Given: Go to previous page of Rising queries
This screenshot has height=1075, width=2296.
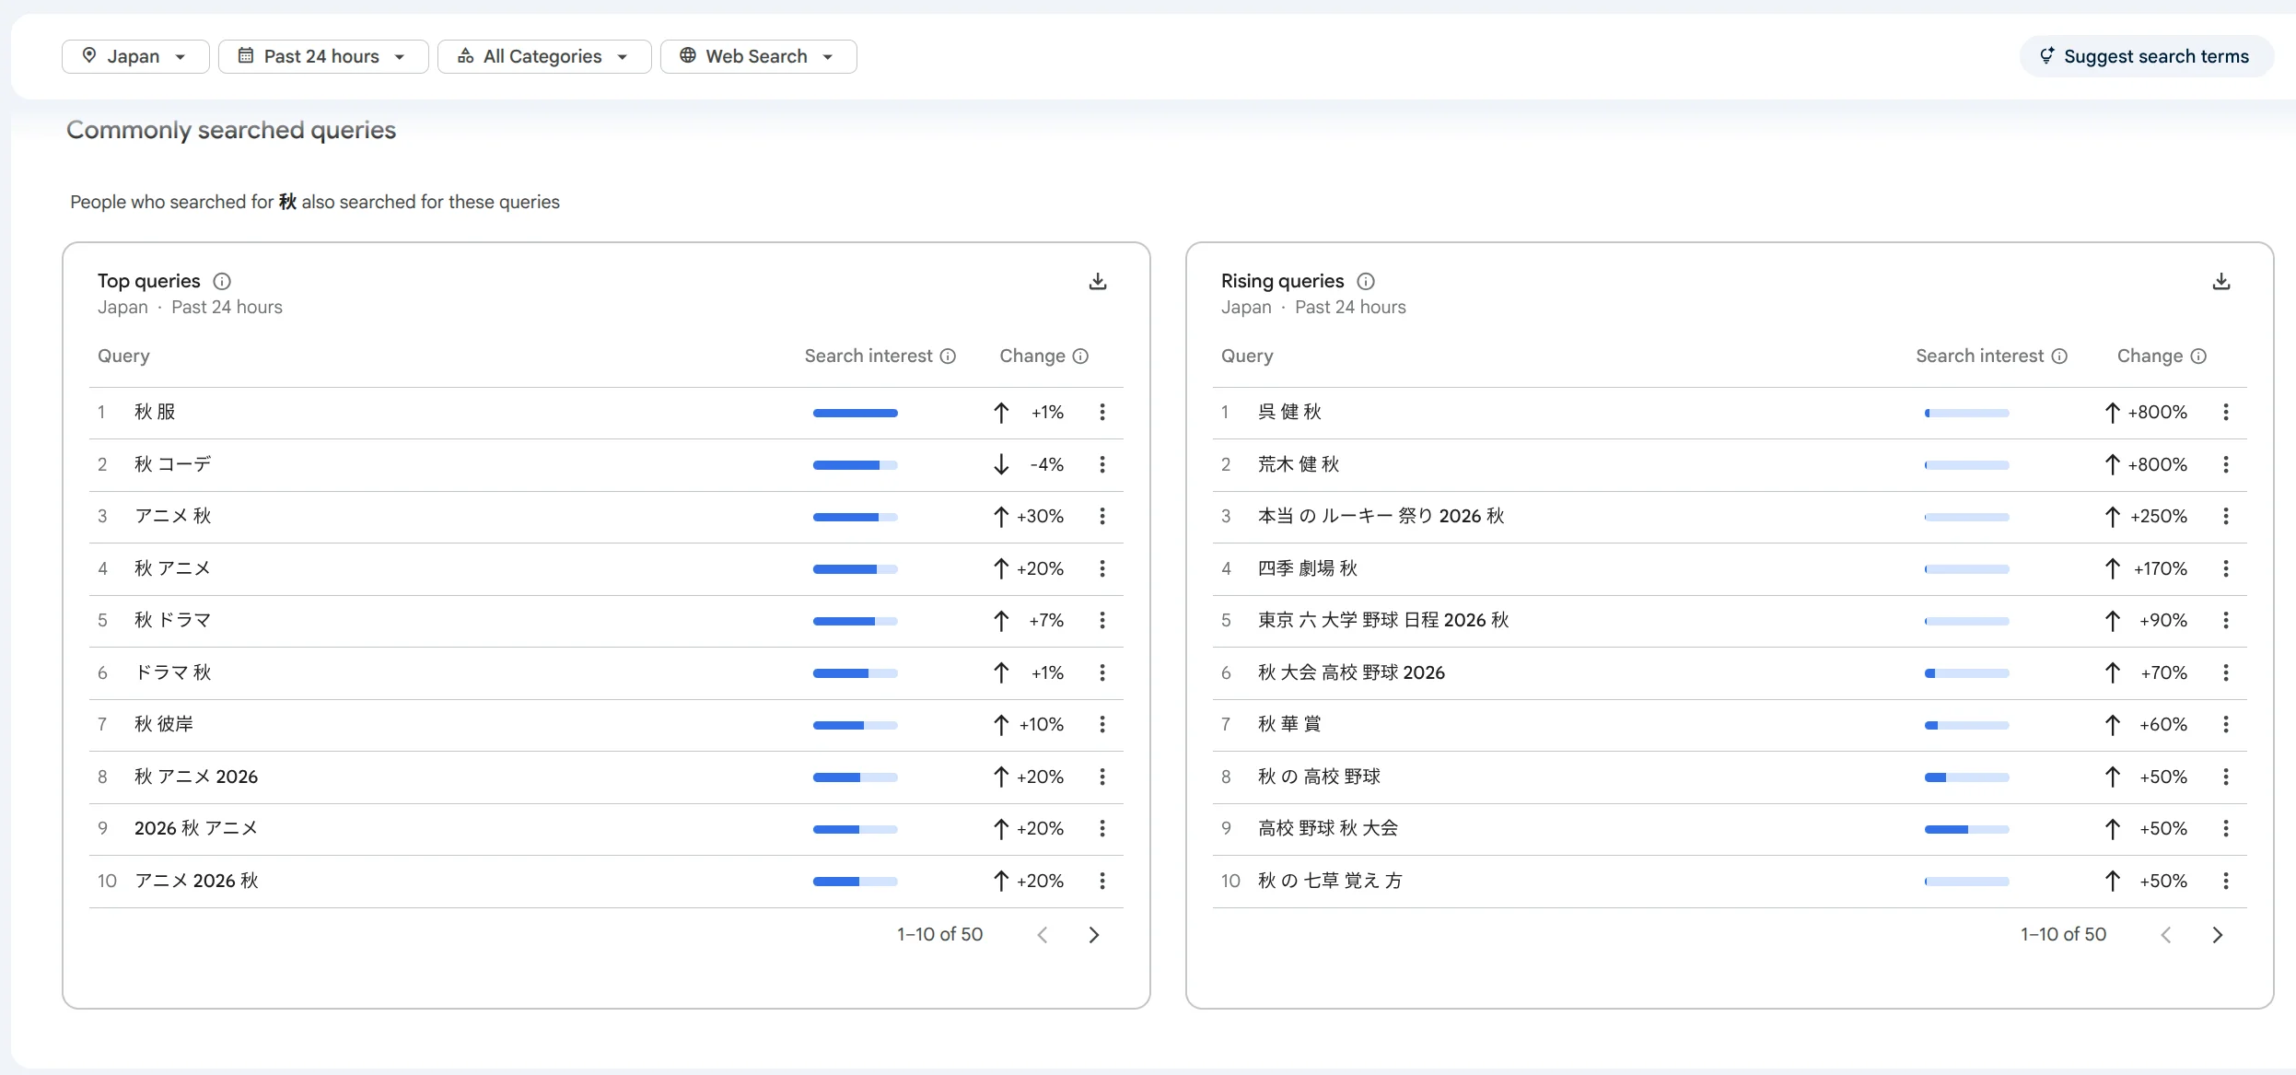Looking at the screenshot, I should (2166, 935).
